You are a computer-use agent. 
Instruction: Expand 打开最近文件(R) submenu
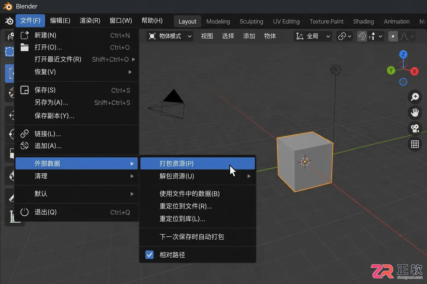tap(77, 59)
